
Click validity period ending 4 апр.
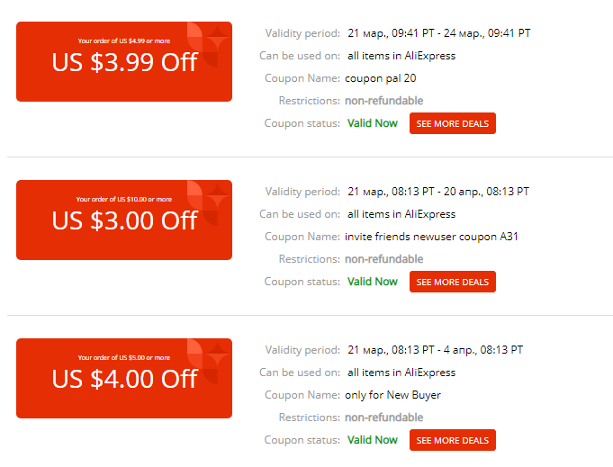(435, 350)
